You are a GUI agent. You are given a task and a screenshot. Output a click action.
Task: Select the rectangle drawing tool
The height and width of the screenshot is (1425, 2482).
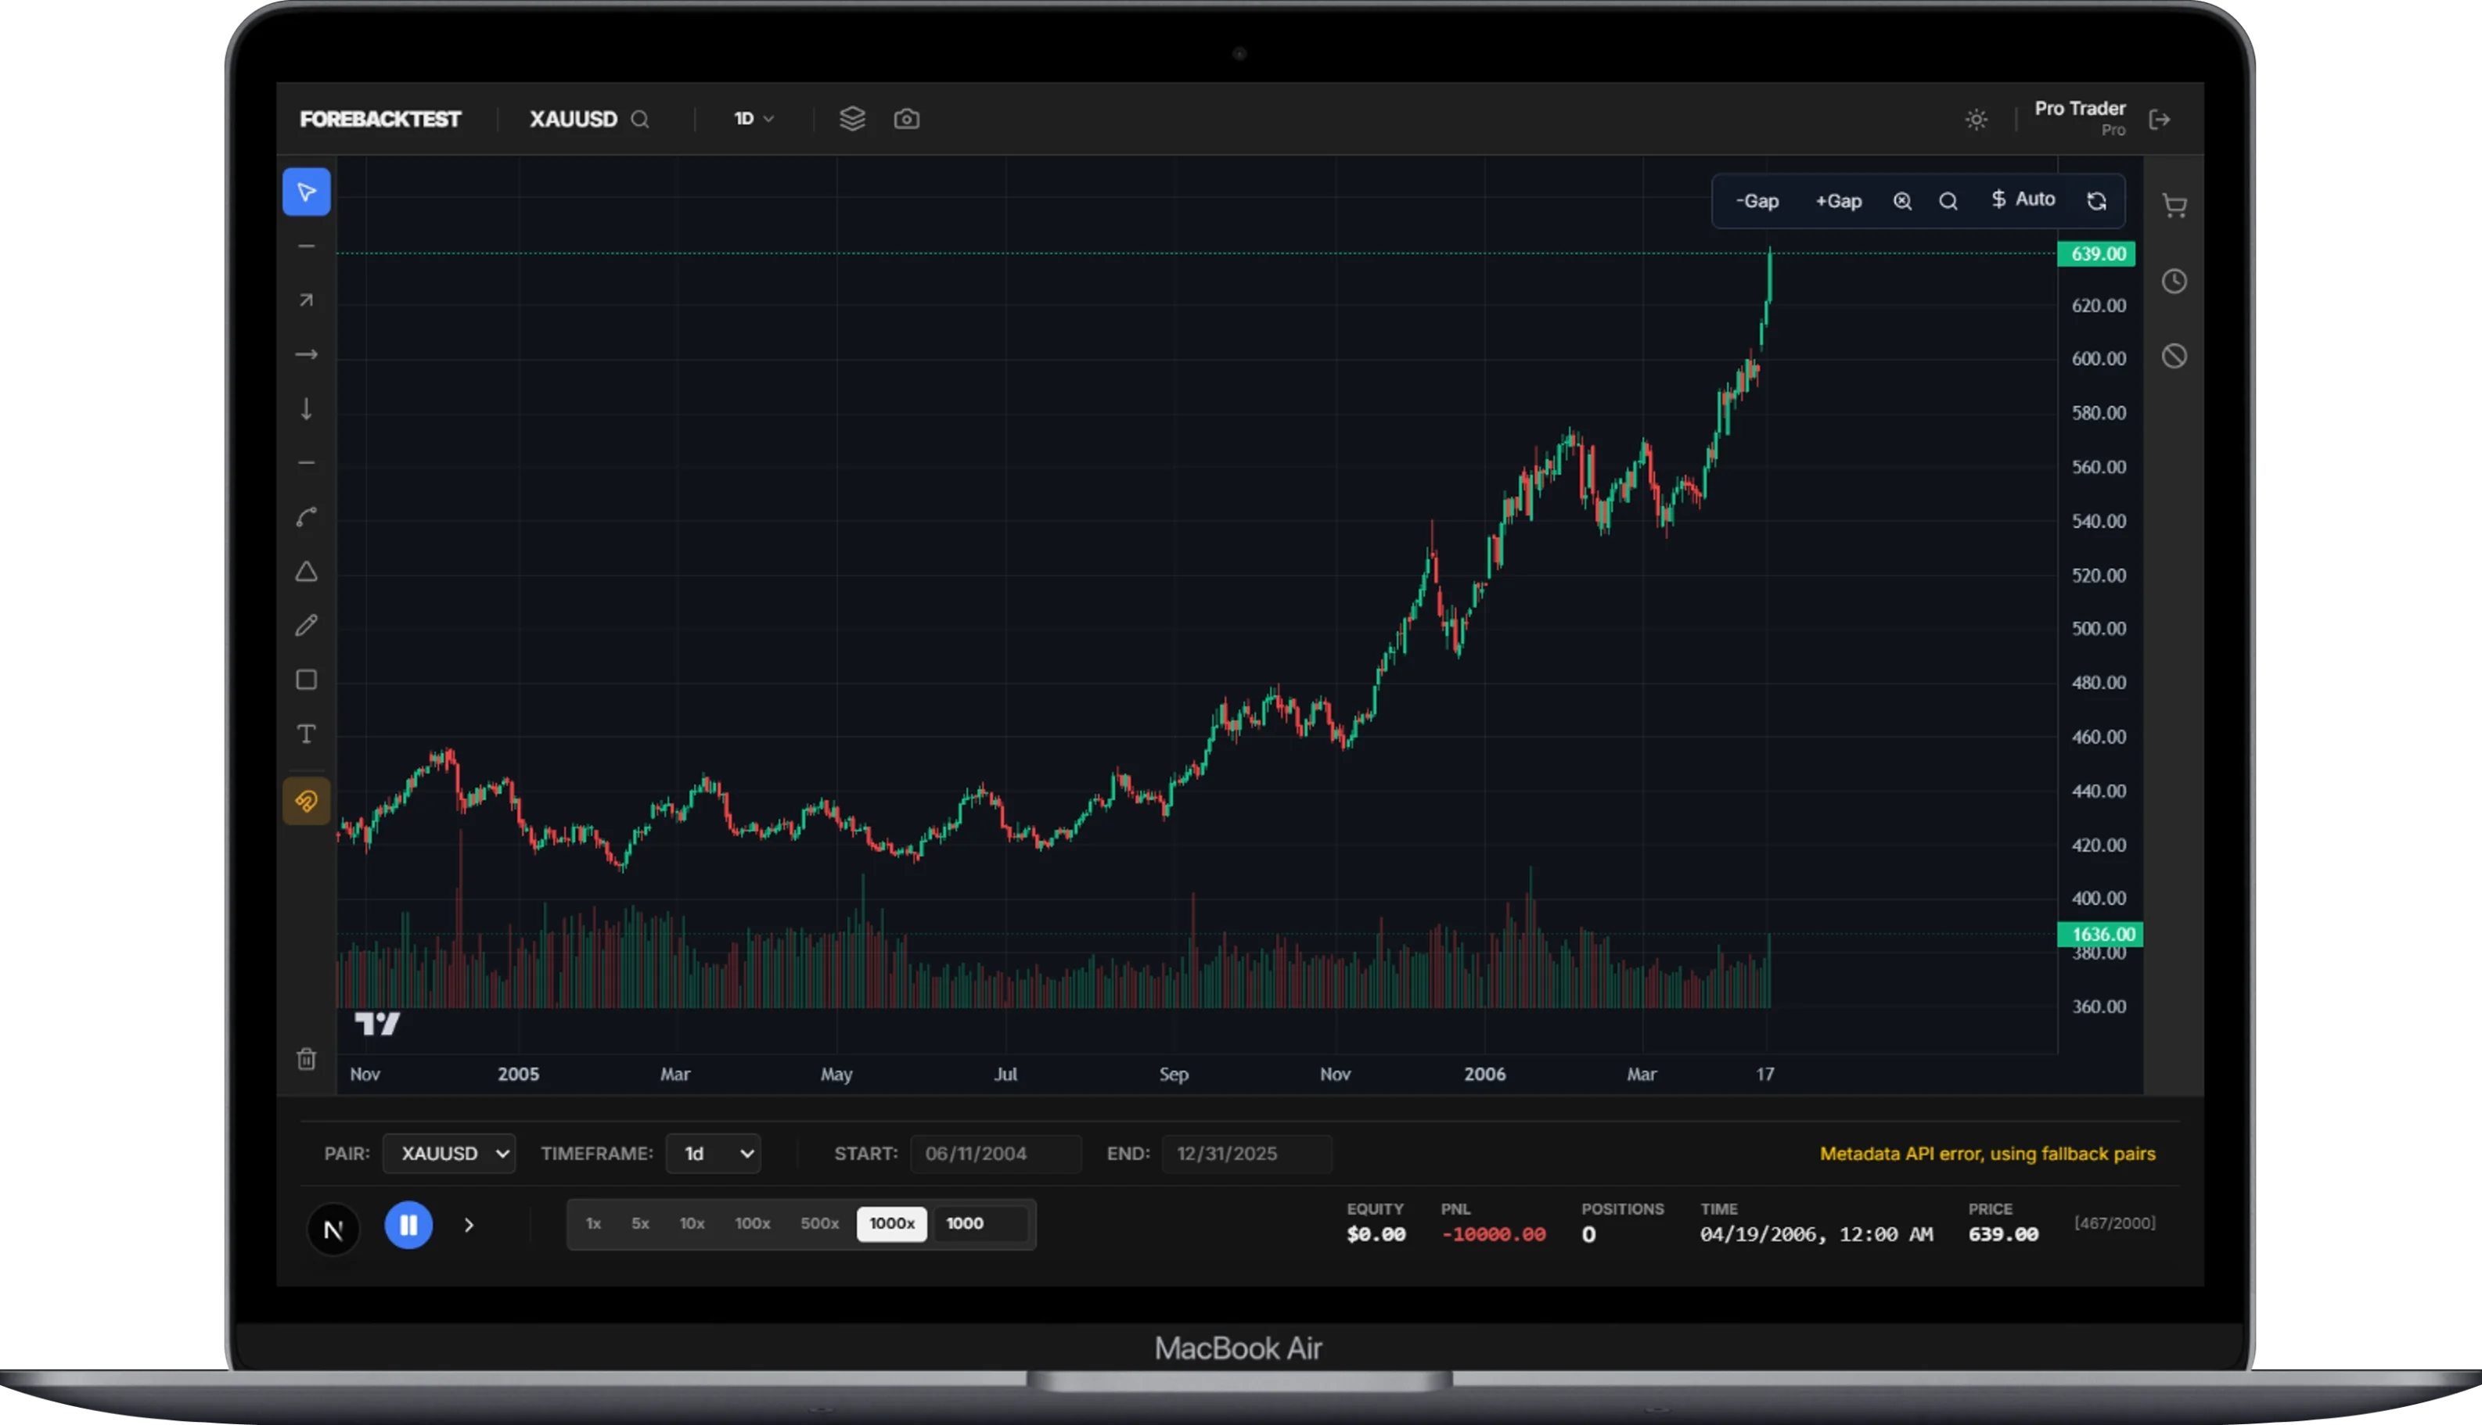(x=307, y=679)
